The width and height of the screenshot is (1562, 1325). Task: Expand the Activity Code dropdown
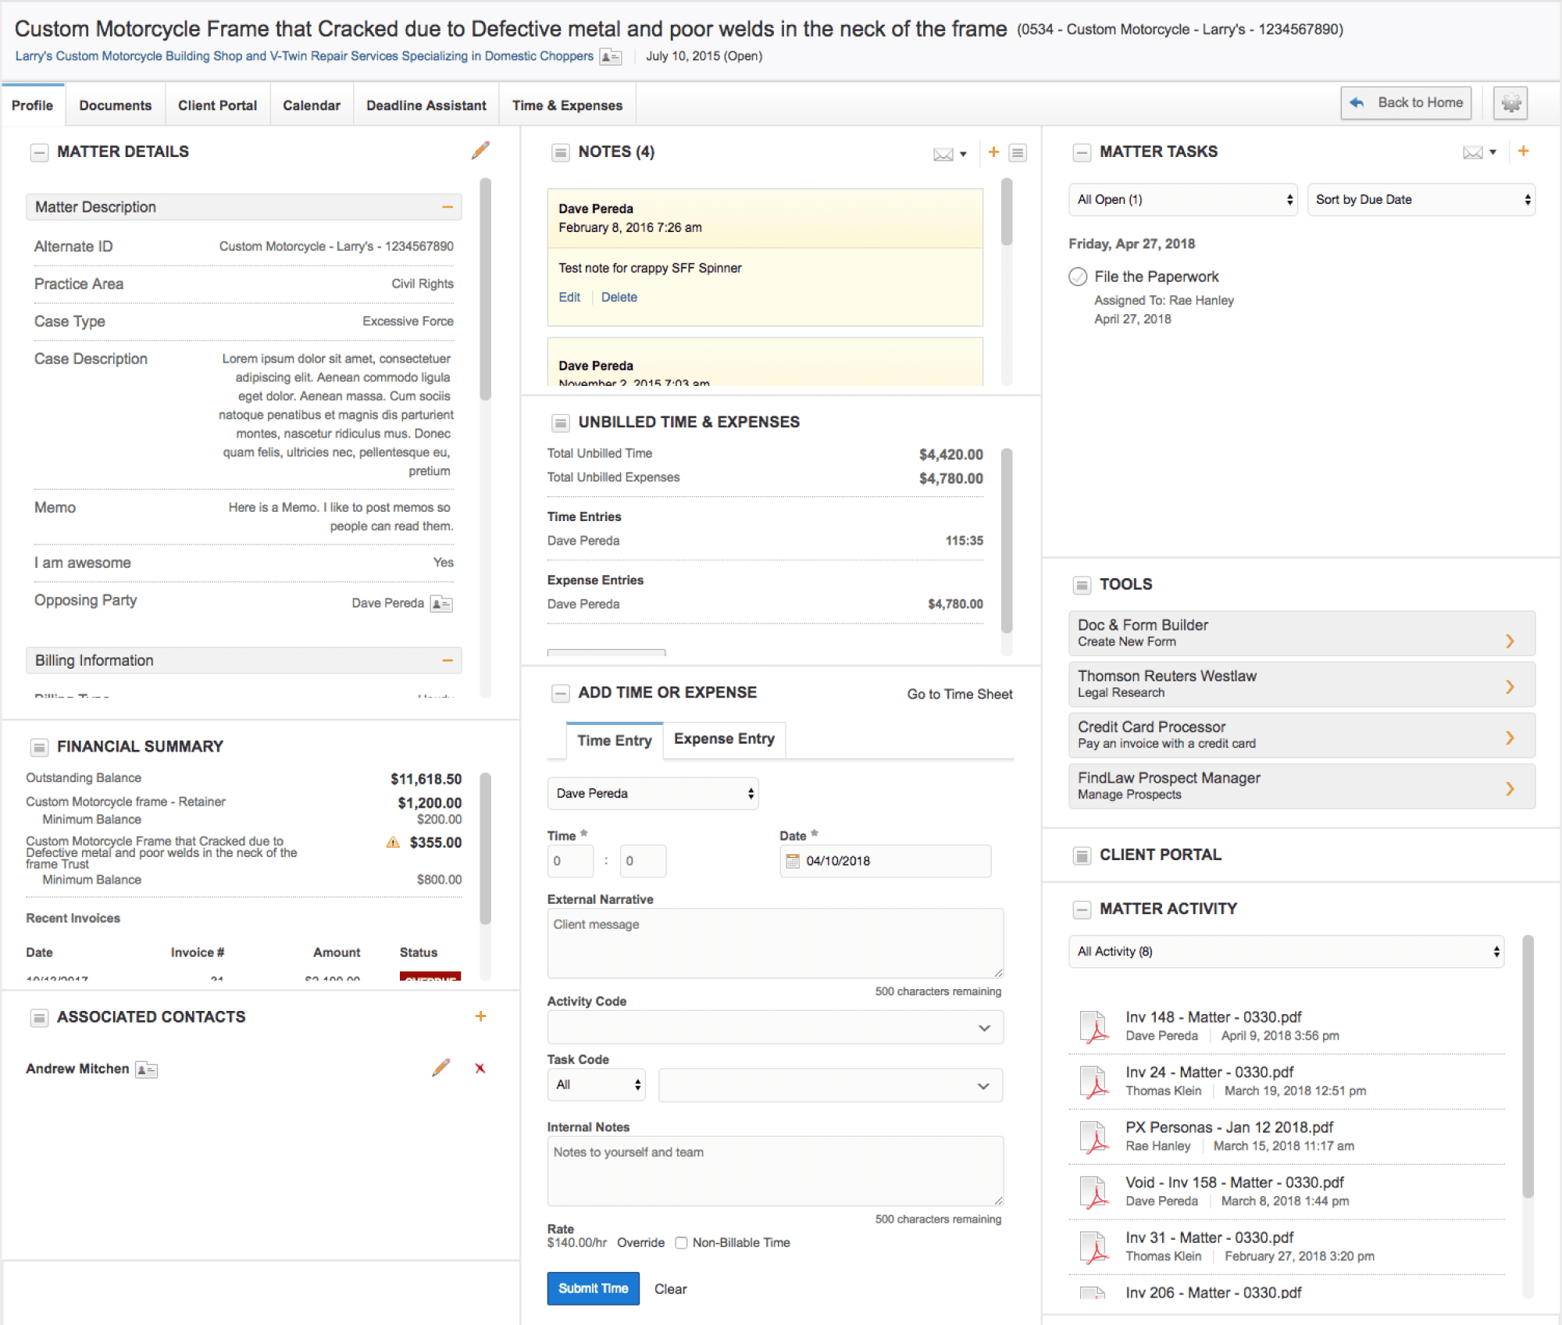(x=775, y=1027)
